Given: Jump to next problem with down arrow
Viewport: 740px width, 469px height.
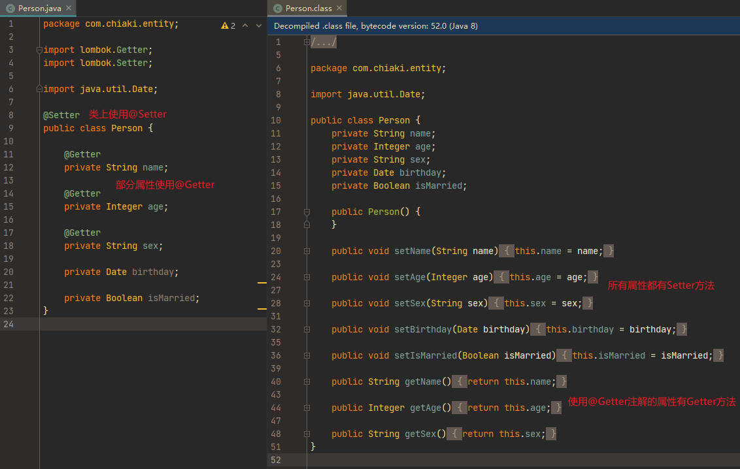Looking at the screenshot, I should click(x=259, y=25).
